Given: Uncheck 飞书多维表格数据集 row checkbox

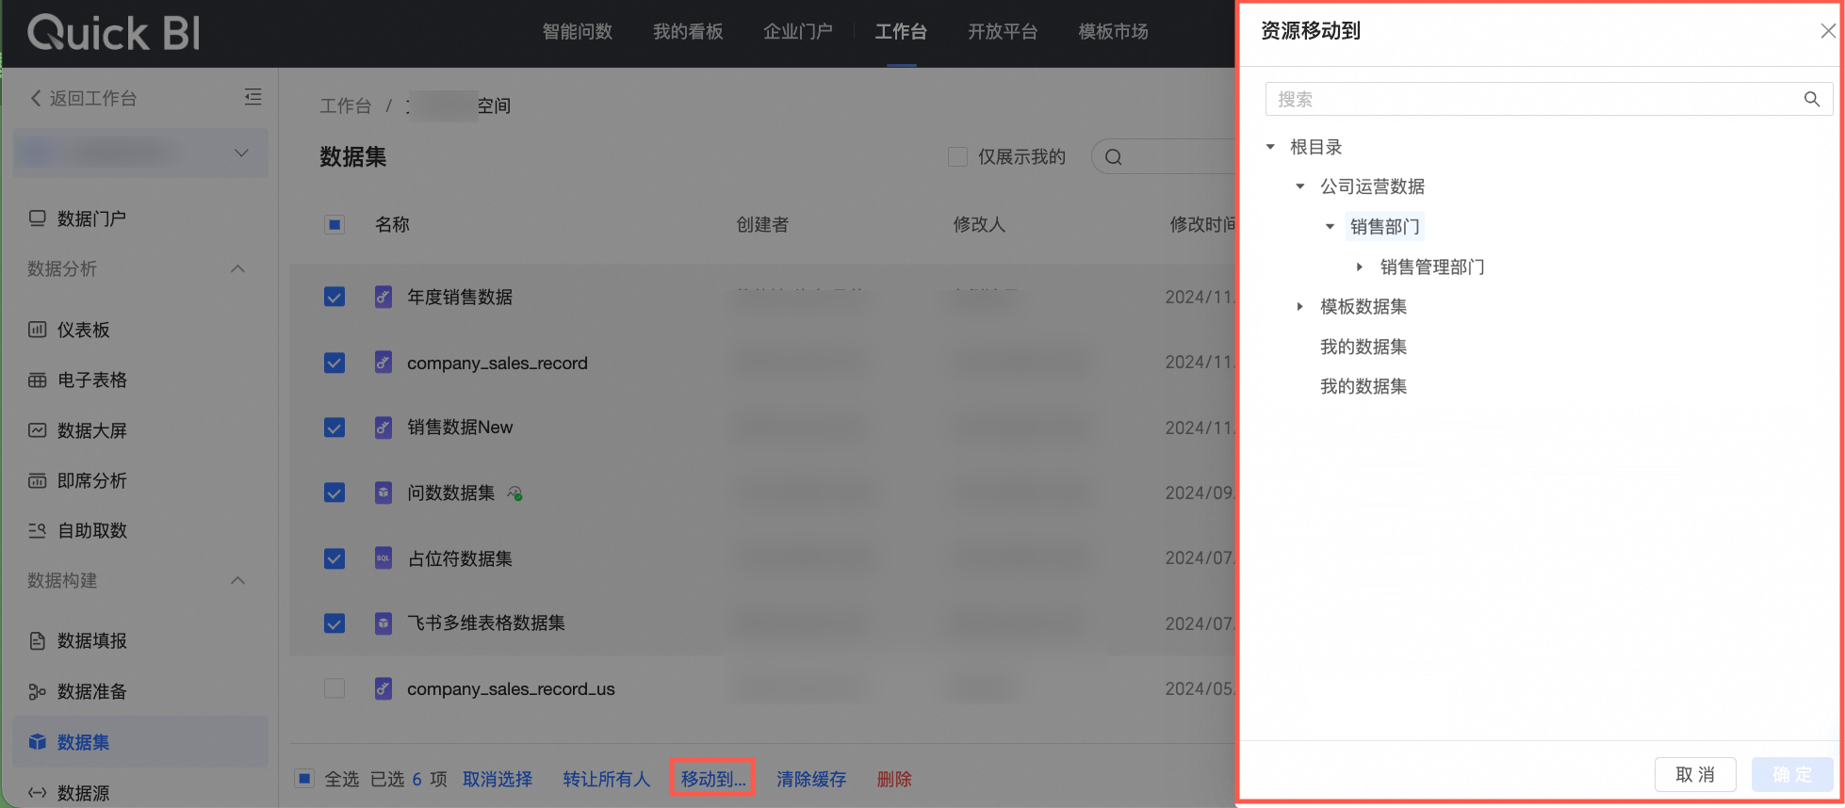Looking at the screenshot, I should [335, 623].
